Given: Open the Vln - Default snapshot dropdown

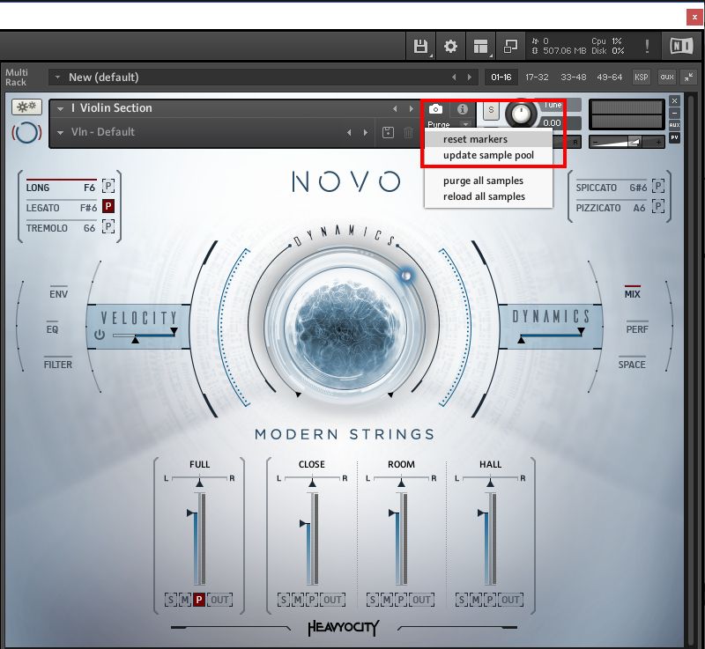Looking at the screenshot, I should point(60,132).
